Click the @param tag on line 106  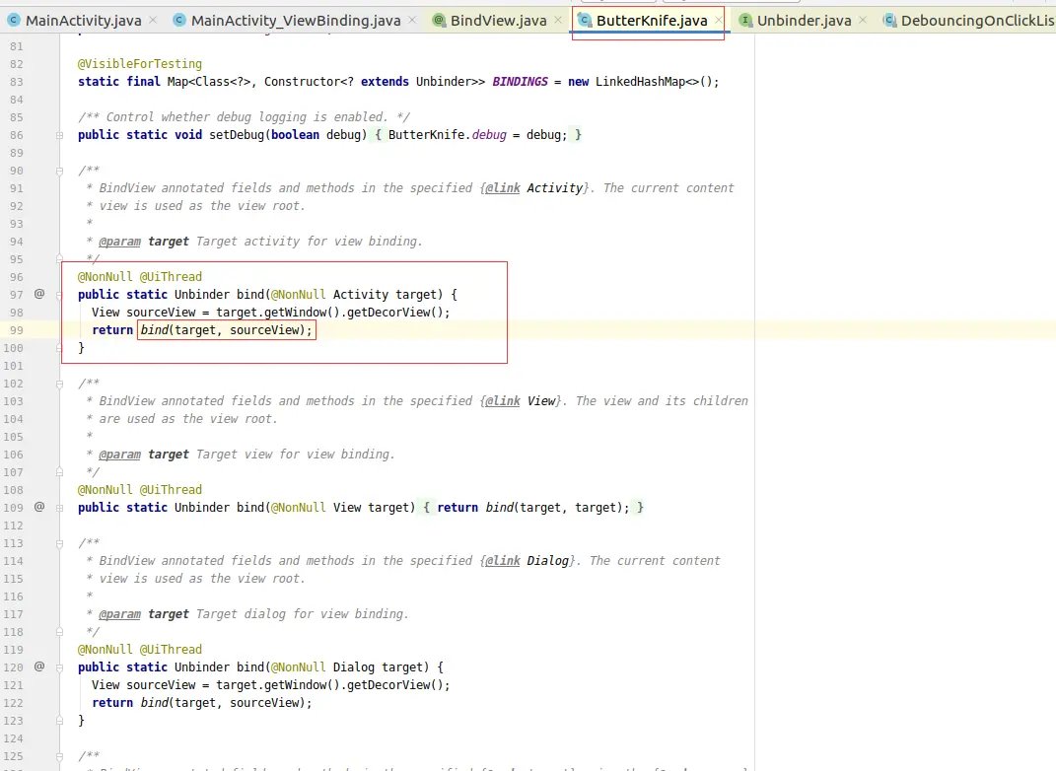coord(120,454)
